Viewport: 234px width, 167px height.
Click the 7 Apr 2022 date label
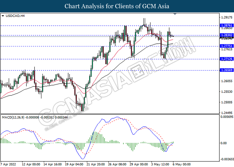(x=8, y=164)
